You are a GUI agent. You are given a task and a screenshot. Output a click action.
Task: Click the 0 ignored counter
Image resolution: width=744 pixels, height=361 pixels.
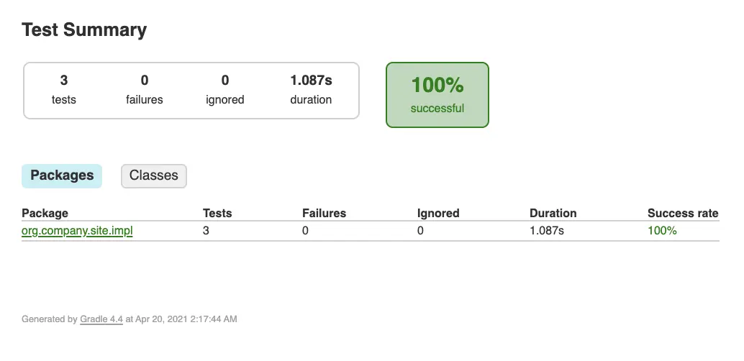tap(225, 90)
